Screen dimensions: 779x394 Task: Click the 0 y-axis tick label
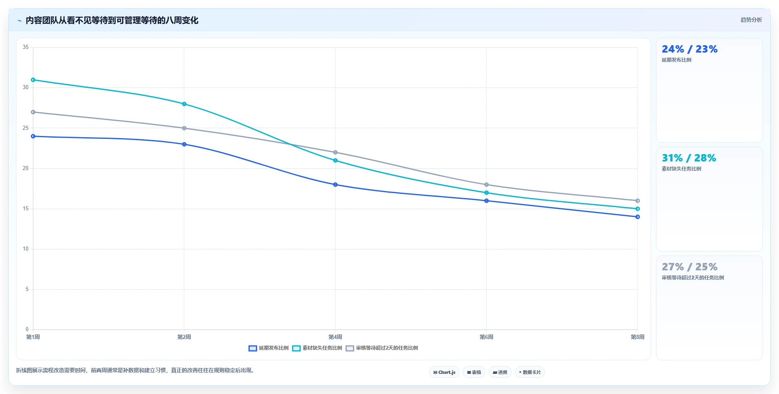[27, 329]
